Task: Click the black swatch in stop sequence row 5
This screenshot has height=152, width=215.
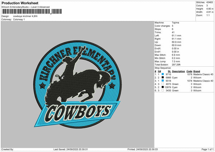Action: (163, 87)
